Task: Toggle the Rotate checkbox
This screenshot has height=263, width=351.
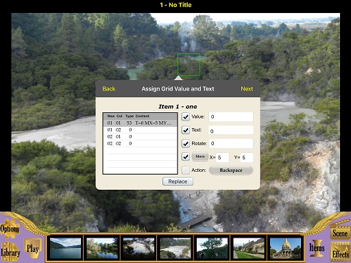Action: pos(186,143)
